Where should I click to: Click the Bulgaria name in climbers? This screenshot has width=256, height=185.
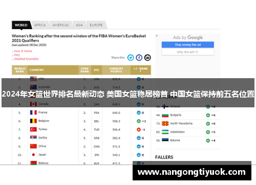pos(176,115)
